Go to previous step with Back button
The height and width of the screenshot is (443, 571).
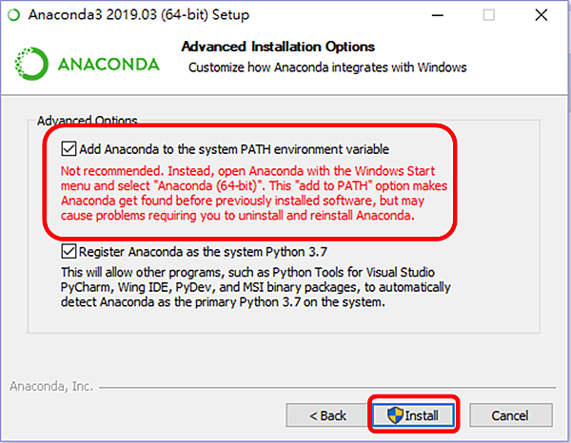326,415
